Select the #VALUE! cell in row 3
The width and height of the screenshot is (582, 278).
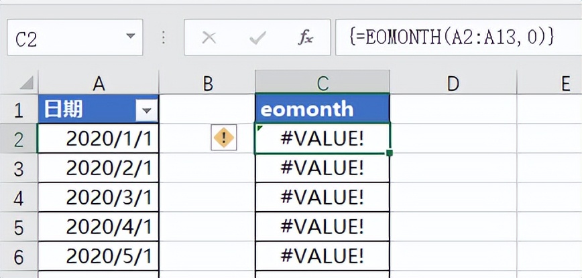[x=323, y=168]
